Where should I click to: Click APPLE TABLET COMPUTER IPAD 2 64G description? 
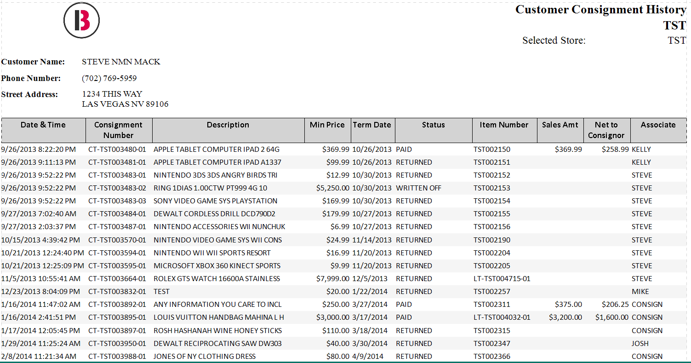point(217,150)
